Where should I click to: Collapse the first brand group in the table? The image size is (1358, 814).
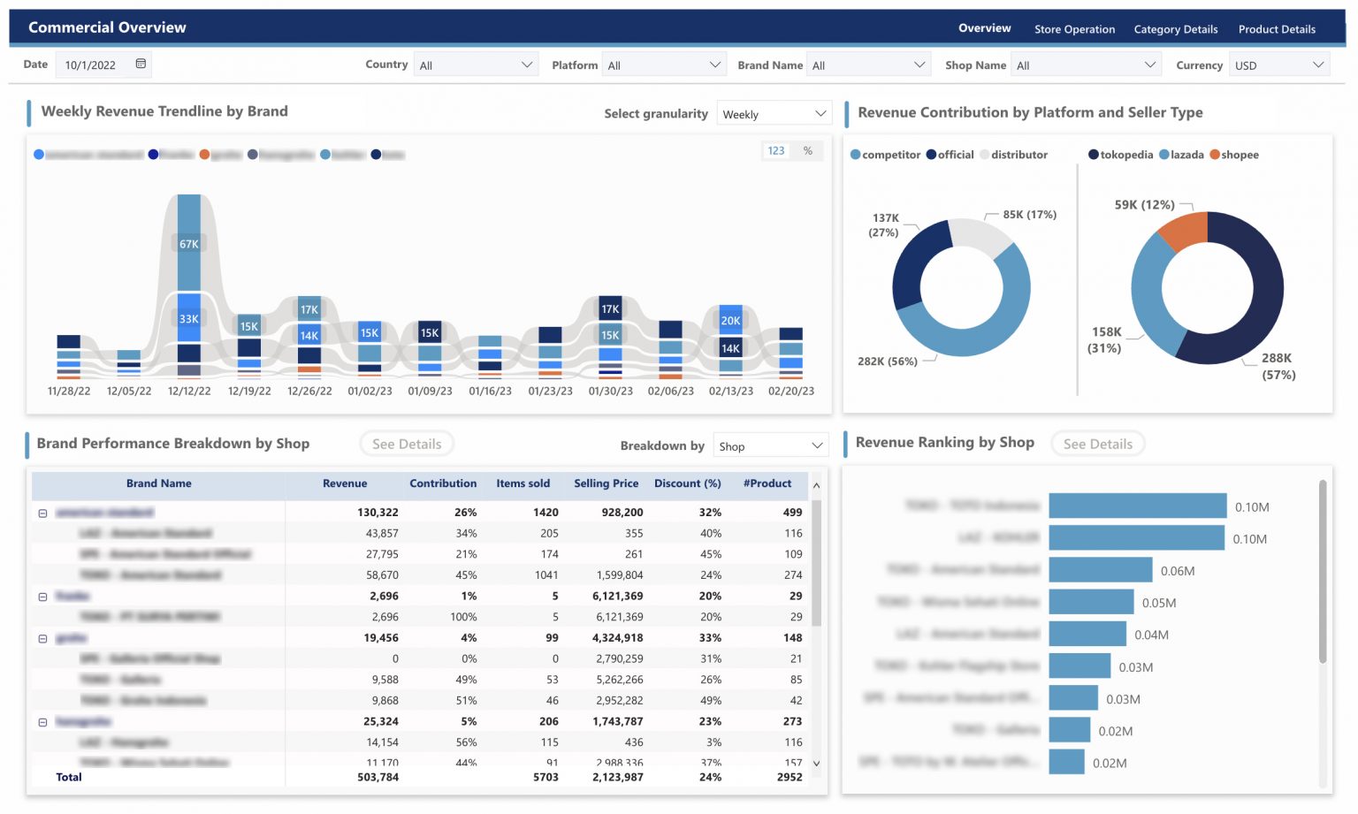point(42,512)
